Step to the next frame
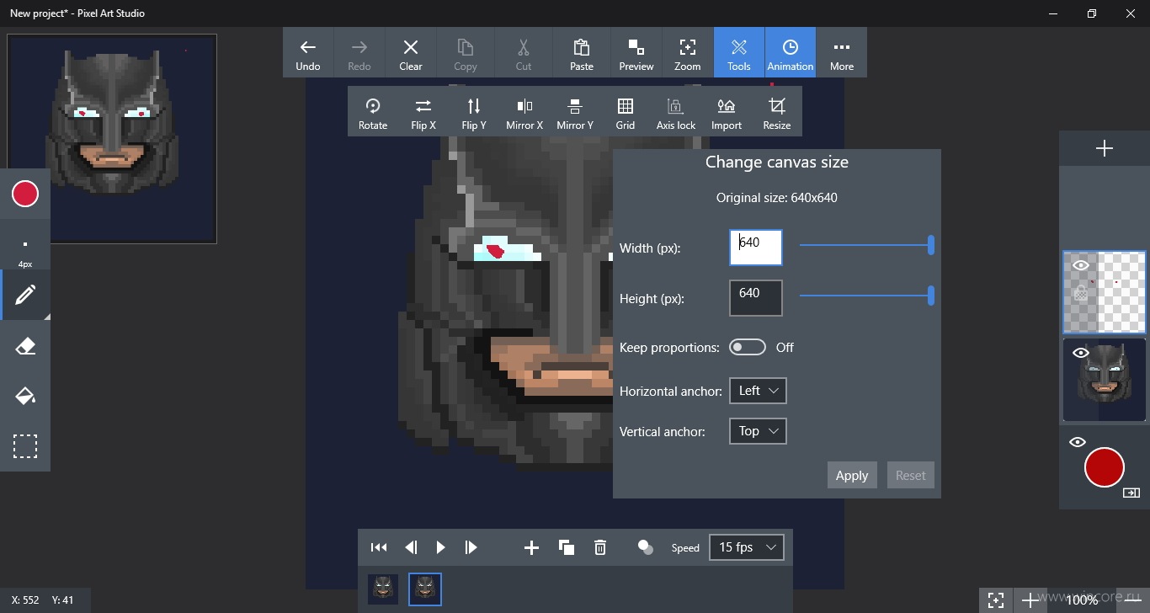Viewport: 1150px width, 613px height. (x=471, y=547)
